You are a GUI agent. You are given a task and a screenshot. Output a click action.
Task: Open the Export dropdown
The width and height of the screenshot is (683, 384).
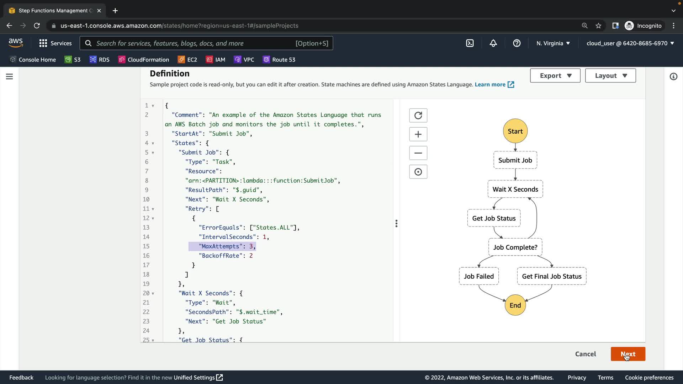(x=555, y=76)
